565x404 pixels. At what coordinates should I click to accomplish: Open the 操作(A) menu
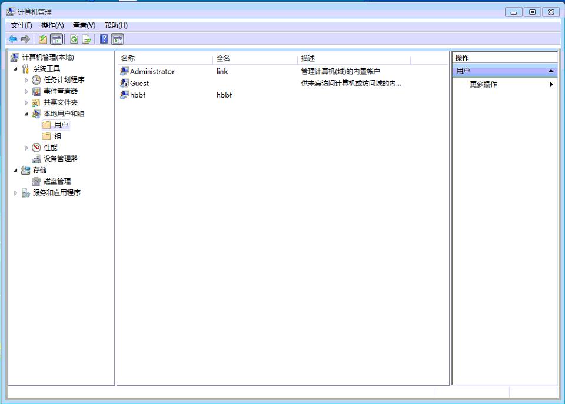click(x=52, y=25)
